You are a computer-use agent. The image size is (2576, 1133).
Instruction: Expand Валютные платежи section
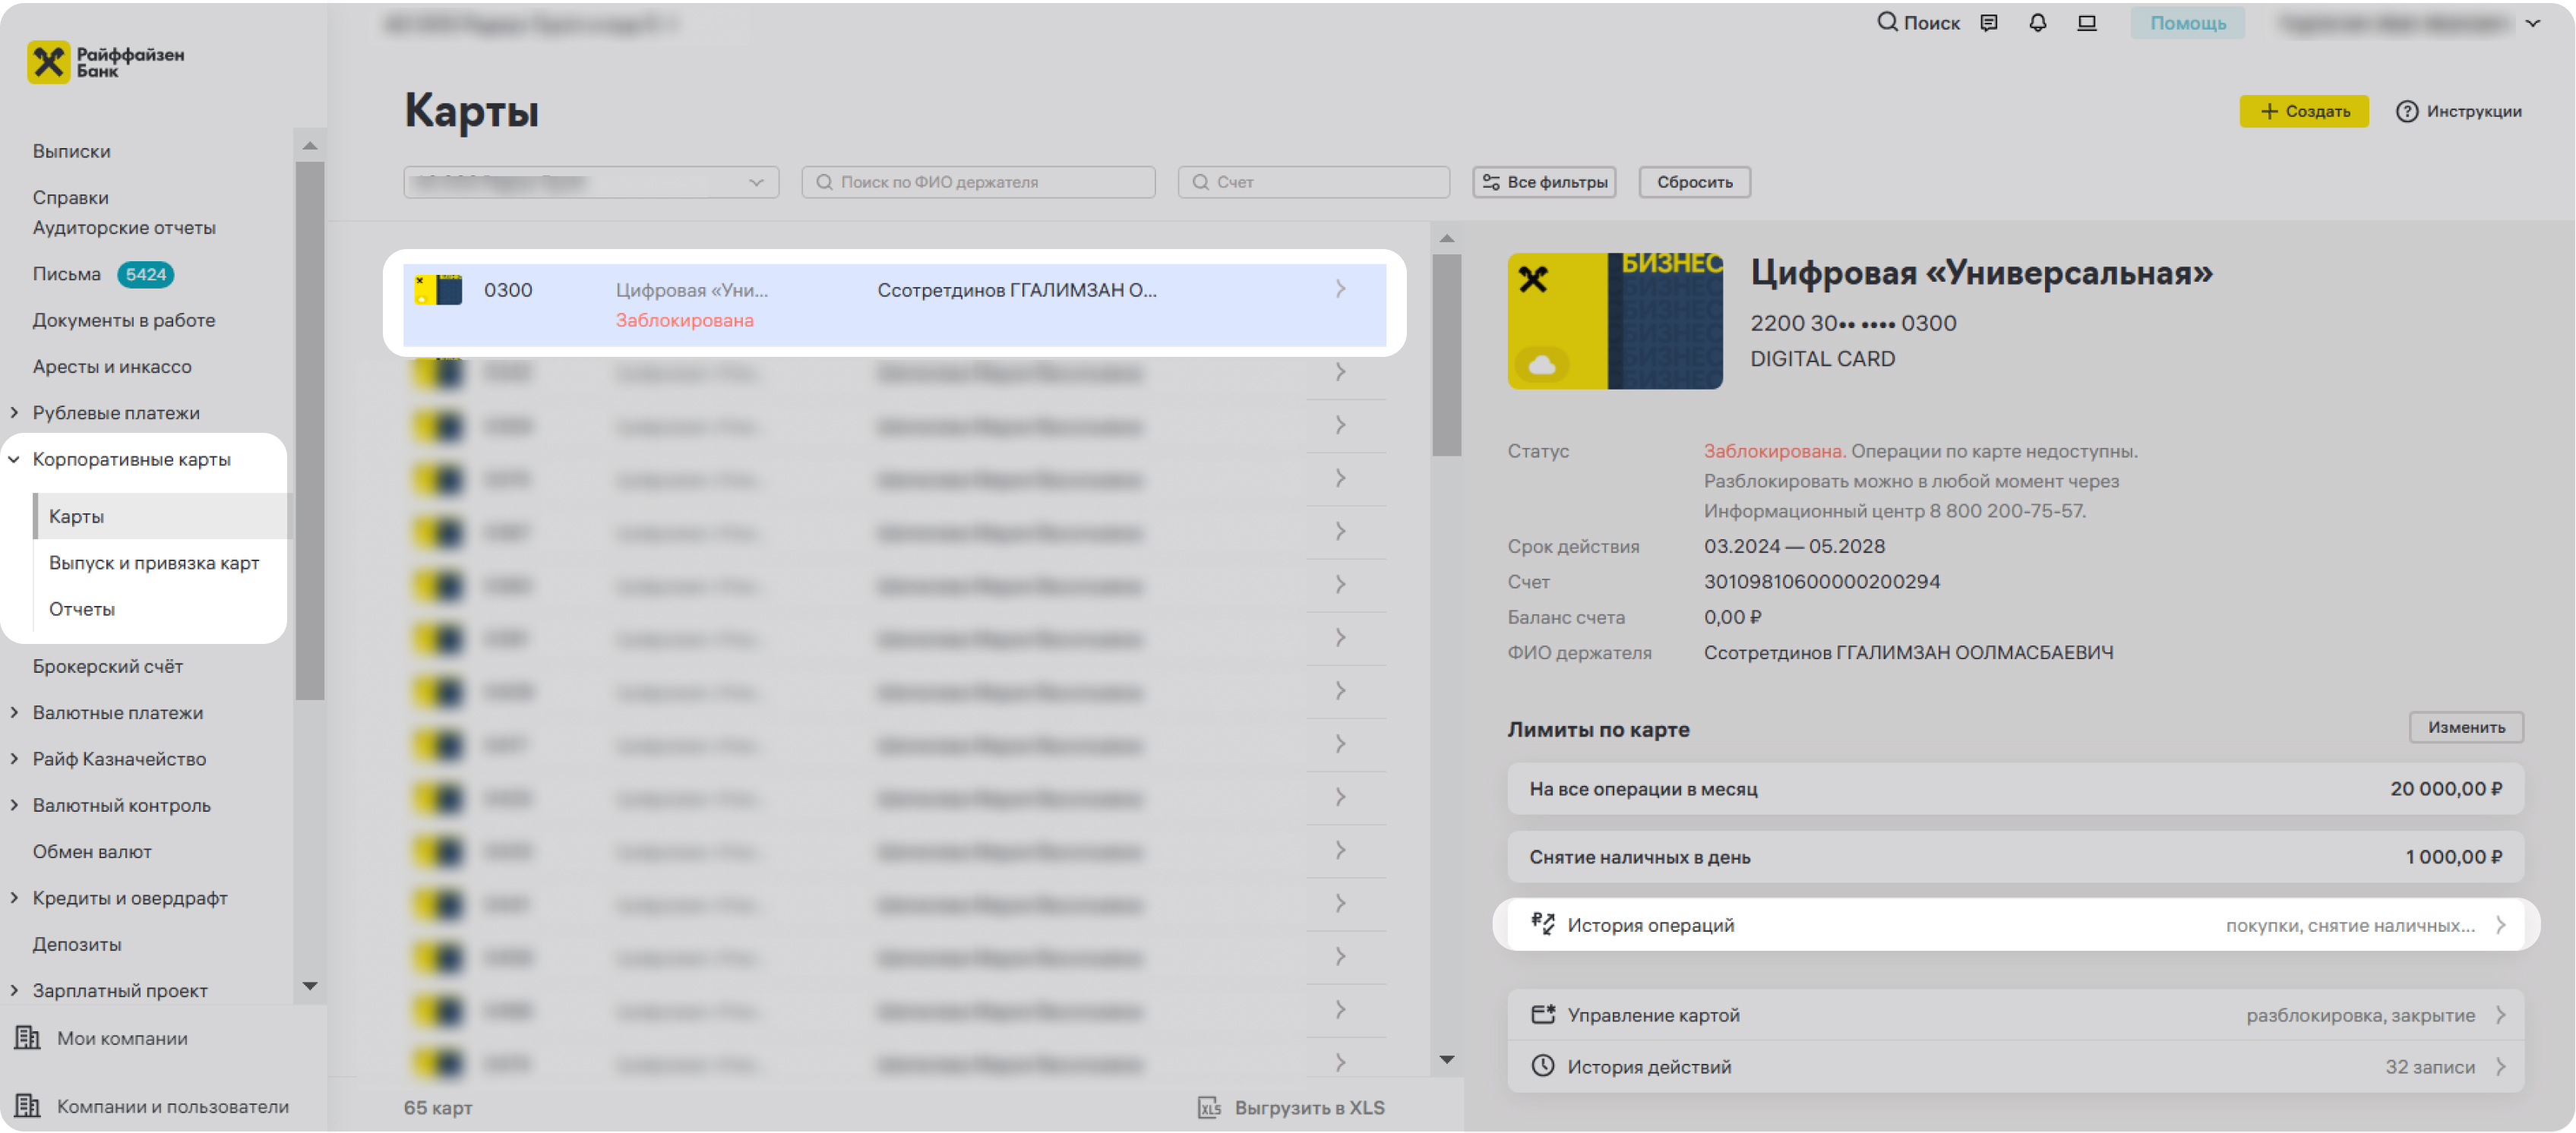pyautogui.click(x=14, y=712)
